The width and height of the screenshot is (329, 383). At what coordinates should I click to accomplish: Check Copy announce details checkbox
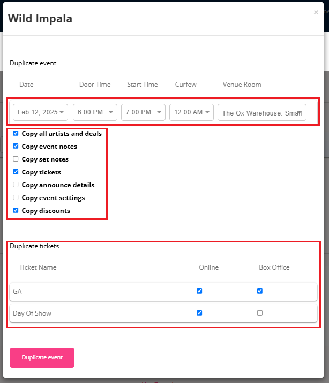[x=16, y=185]
